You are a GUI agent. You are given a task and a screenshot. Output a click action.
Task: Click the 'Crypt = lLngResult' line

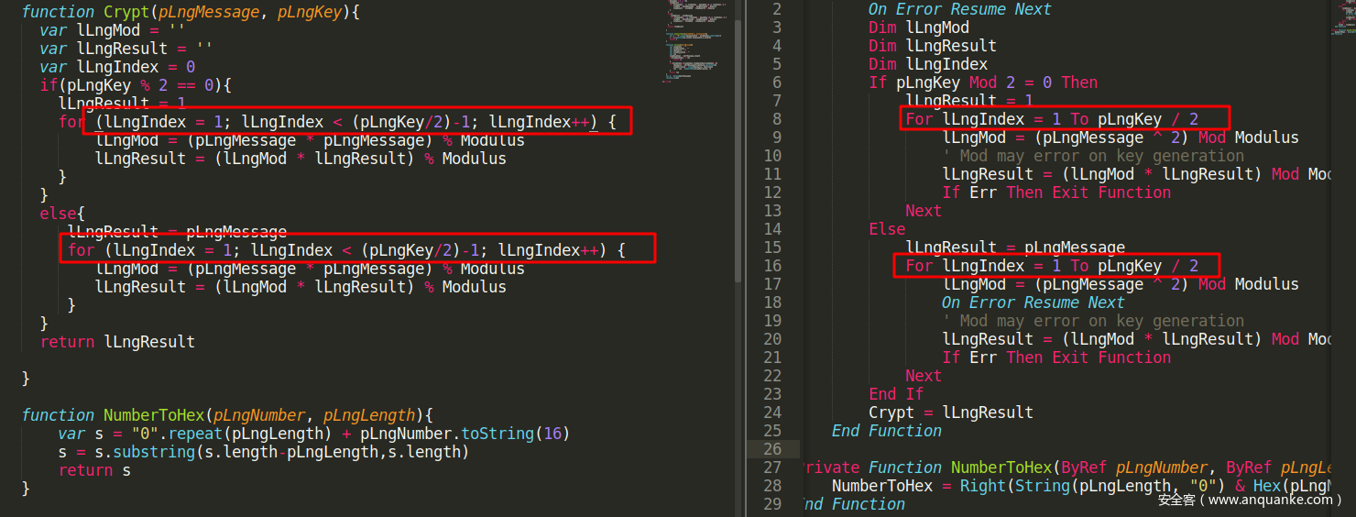(951, 412)
